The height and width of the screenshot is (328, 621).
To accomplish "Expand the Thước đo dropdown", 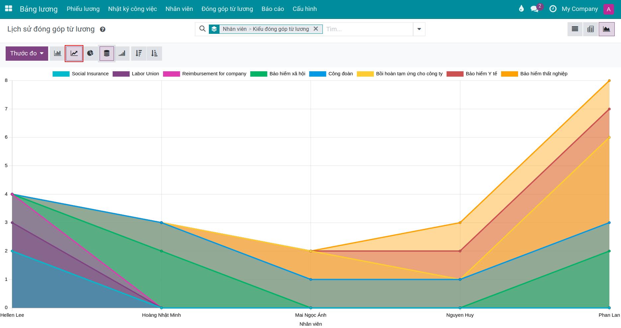I will pyautogui.click(x=27, y=53).
